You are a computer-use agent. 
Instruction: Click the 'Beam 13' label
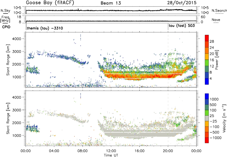pos(111,3)
